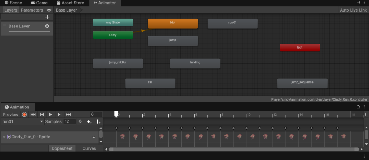The height and width of the screenshot is (160, 369).
Task: Collapse the Cindy_Run_0 Sprite property
Action: click(x=4, y=137)
